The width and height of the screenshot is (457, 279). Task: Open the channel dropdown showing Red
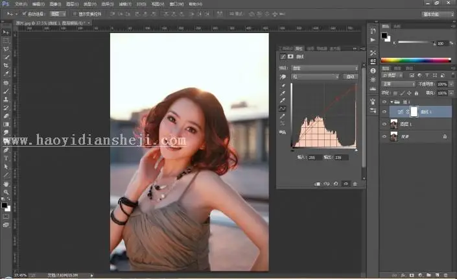pyautogui.click(x=315, y=77)
